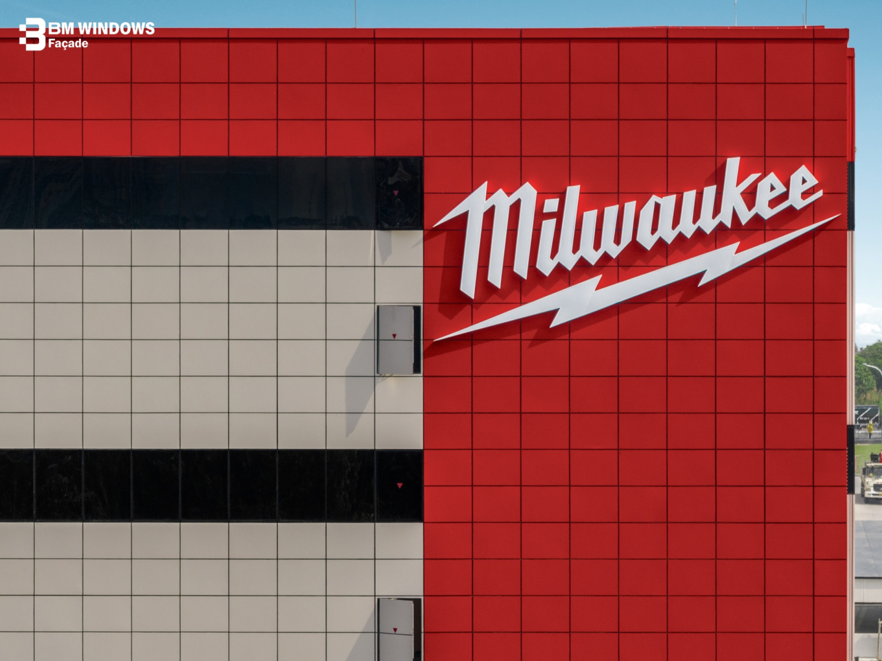Image resolution: width=882 pixels, height=661 pixels.
Task: Click the red triangle on the upper open window
Action: pyautogui.click(x=394, y=336)
